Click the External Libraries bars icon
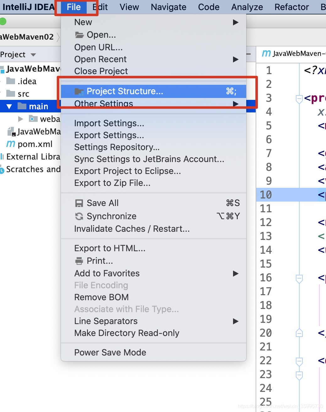Image resolution: width=326 pixels, height=412 pixels. tap(2, 157)
